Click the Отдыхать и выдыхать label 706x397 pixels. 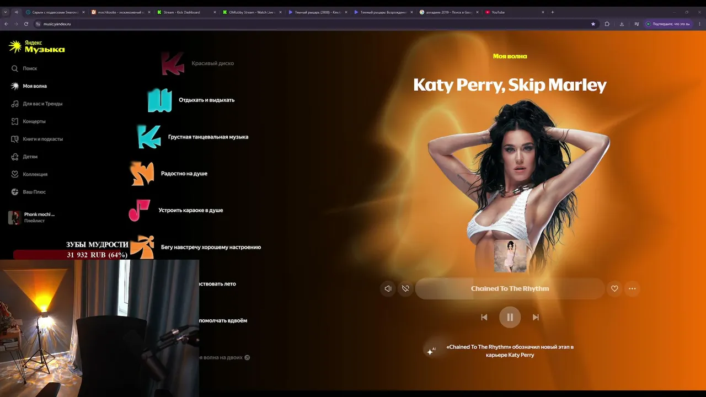tap(207, 100)
